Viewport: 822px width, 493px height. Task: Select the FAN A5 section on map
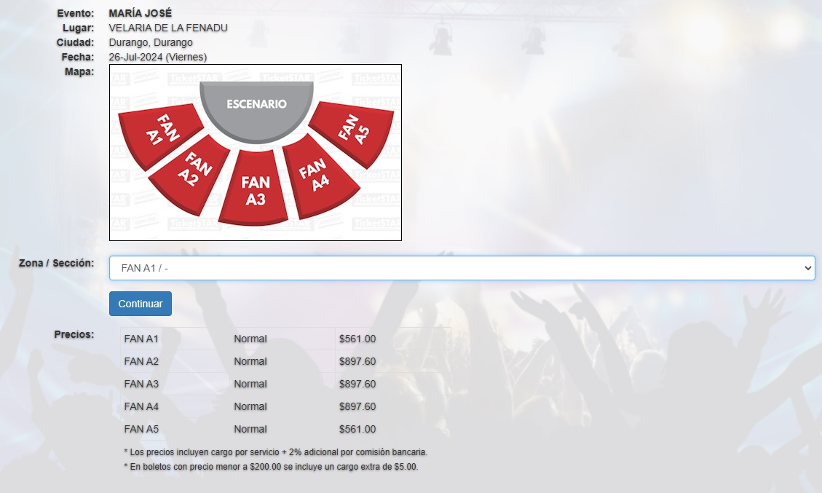[x=353, y=130]
